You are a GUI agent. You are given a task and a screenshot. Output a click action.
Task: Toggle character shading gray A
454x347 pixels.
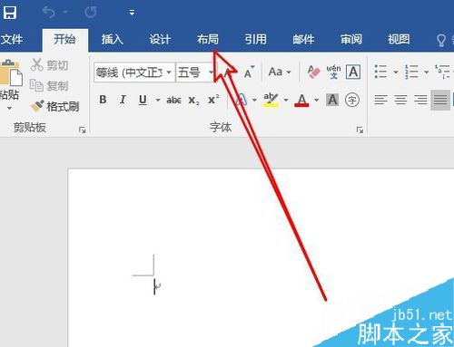coord(332,100)
